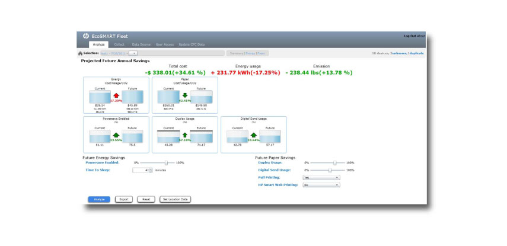Click the Future gauge in Powersave Enabled card
This screenshot has width=507, height=246.
coord(132,136)
